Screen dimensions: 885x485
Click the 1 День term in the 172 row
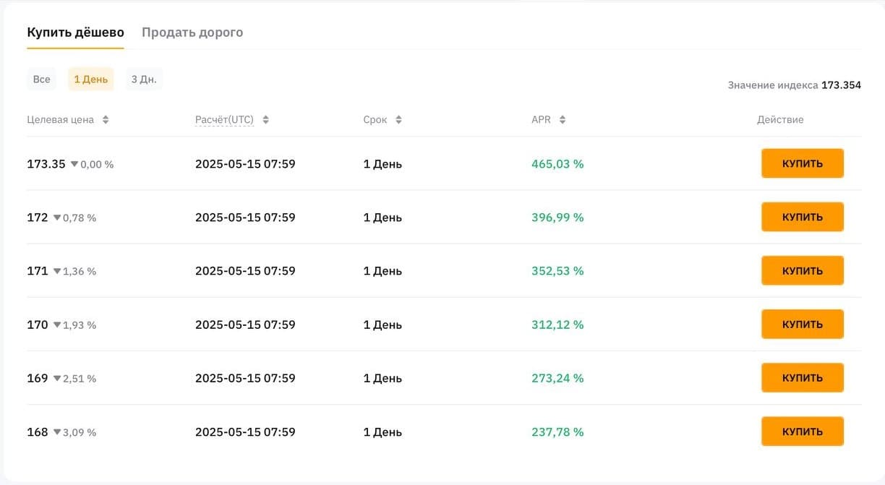pyautogui.click(x=382, y=218)
